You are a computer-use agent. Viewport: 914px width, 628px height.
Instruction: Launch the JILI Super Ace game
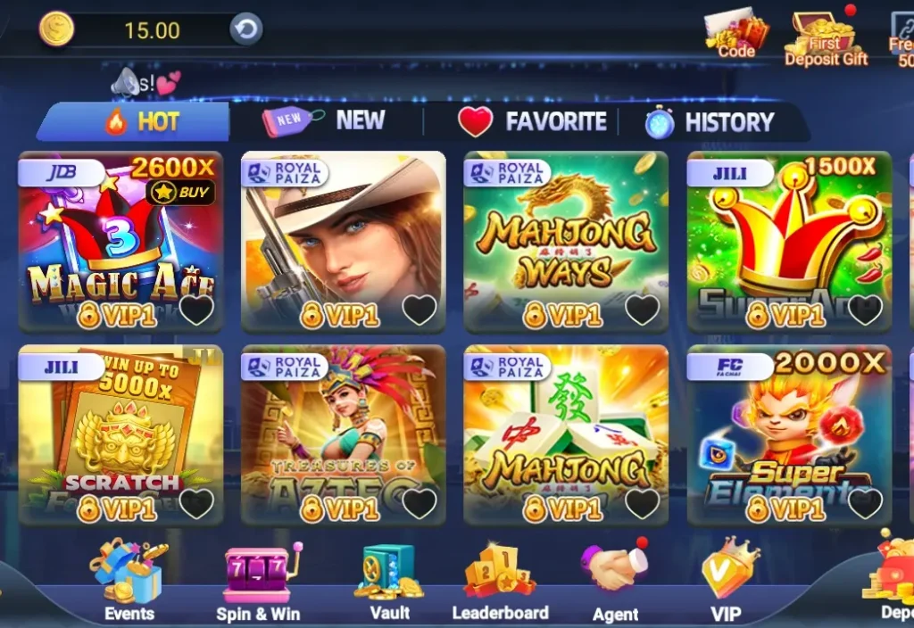[789, 242]
